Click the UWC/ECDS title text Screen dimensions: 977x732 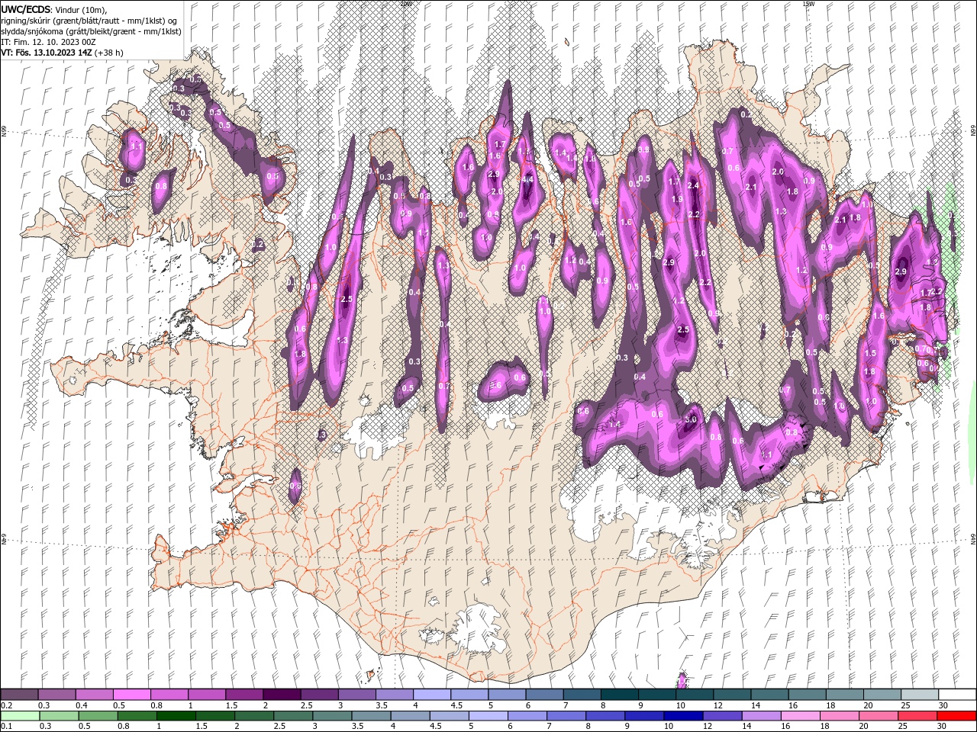tap(27, 9)
